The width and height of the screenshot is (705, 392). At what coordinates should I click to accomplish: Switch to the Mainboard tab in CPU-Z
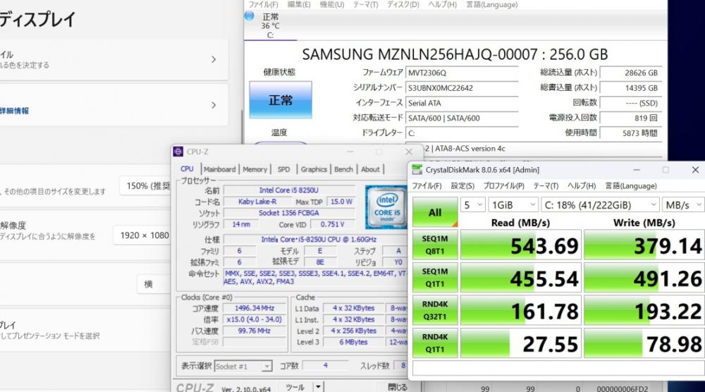(x=219, y=169)
